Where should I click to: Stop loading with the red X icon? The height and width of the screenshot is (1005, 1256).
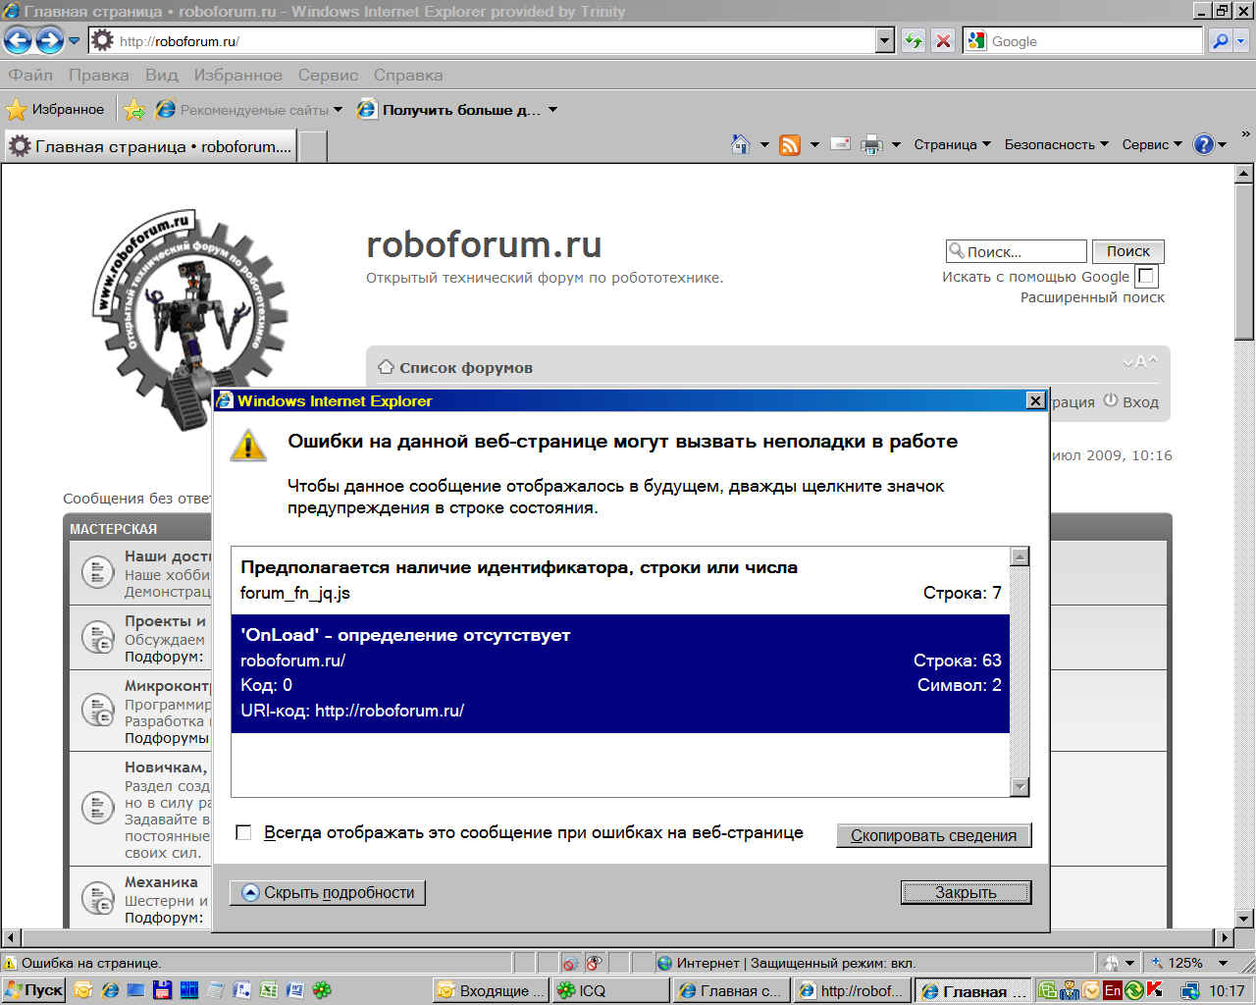click(943, 41)
